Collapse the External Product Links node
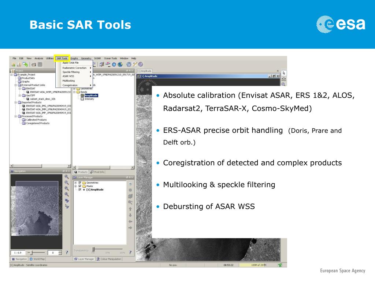This screenshot has height=281, width=375. (15, 85)
